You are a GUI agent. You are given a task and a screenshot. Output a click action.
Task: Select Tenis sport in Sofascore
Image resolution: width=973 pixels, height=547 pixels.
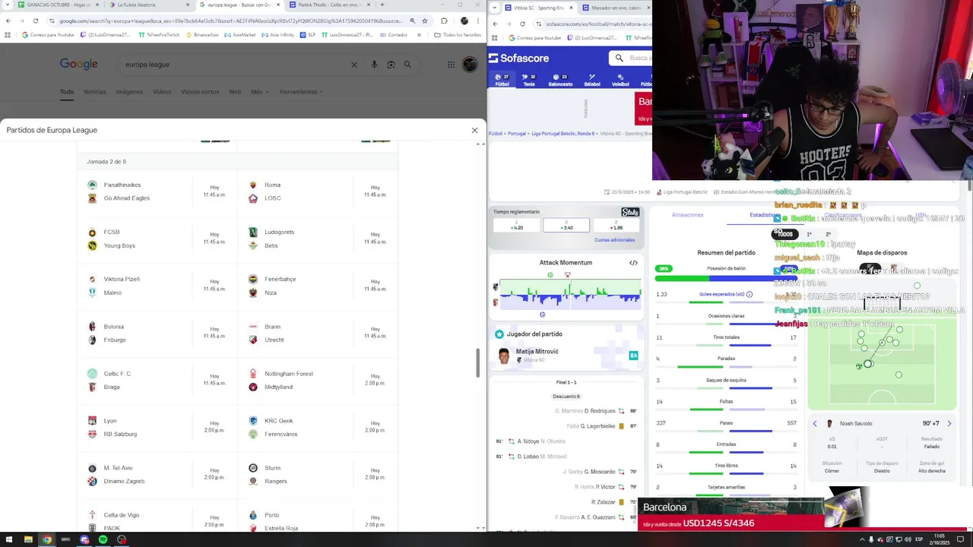click(529, 80)
